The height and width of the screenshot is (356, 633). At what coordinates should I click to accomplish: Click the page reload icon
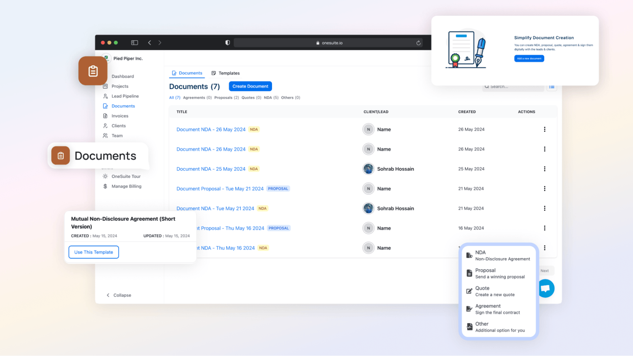[418, 43]
